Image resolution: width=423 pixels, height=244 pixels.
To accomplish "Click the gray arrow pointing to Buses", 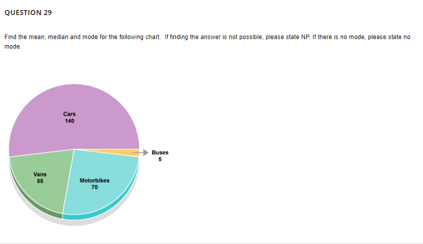I will point(141,152).
